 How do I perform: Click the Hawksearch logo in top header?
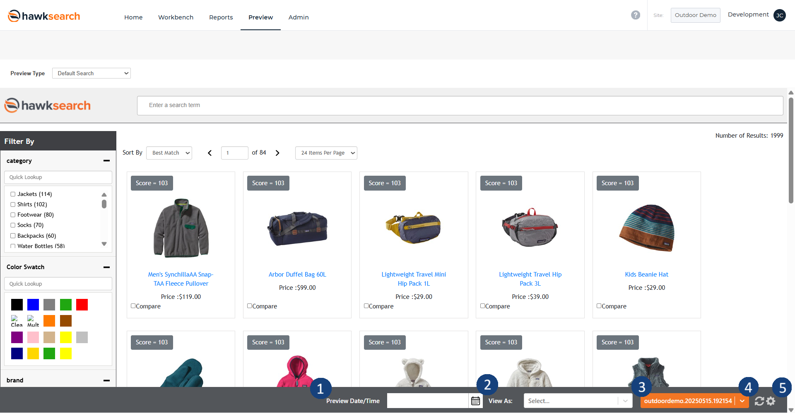point(44,16)
